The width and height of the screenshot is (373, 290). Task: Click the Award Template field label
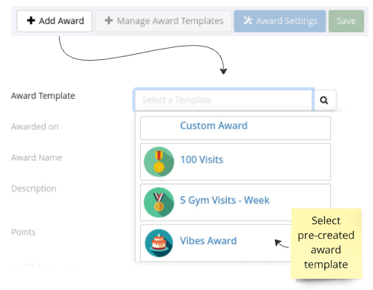43,96
